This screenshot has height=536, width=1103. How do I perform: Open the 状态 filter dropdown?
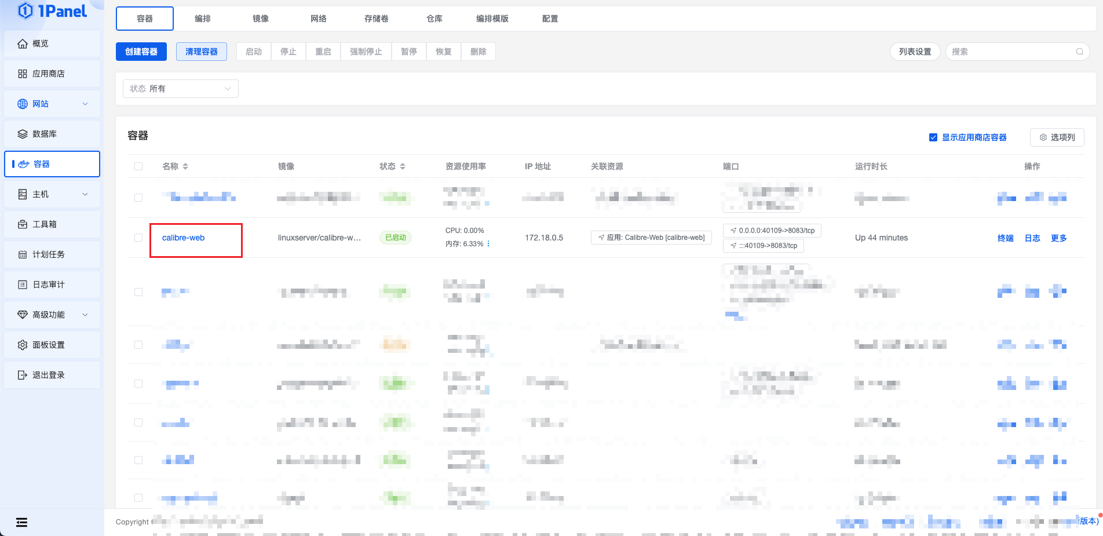pos(181,89)
